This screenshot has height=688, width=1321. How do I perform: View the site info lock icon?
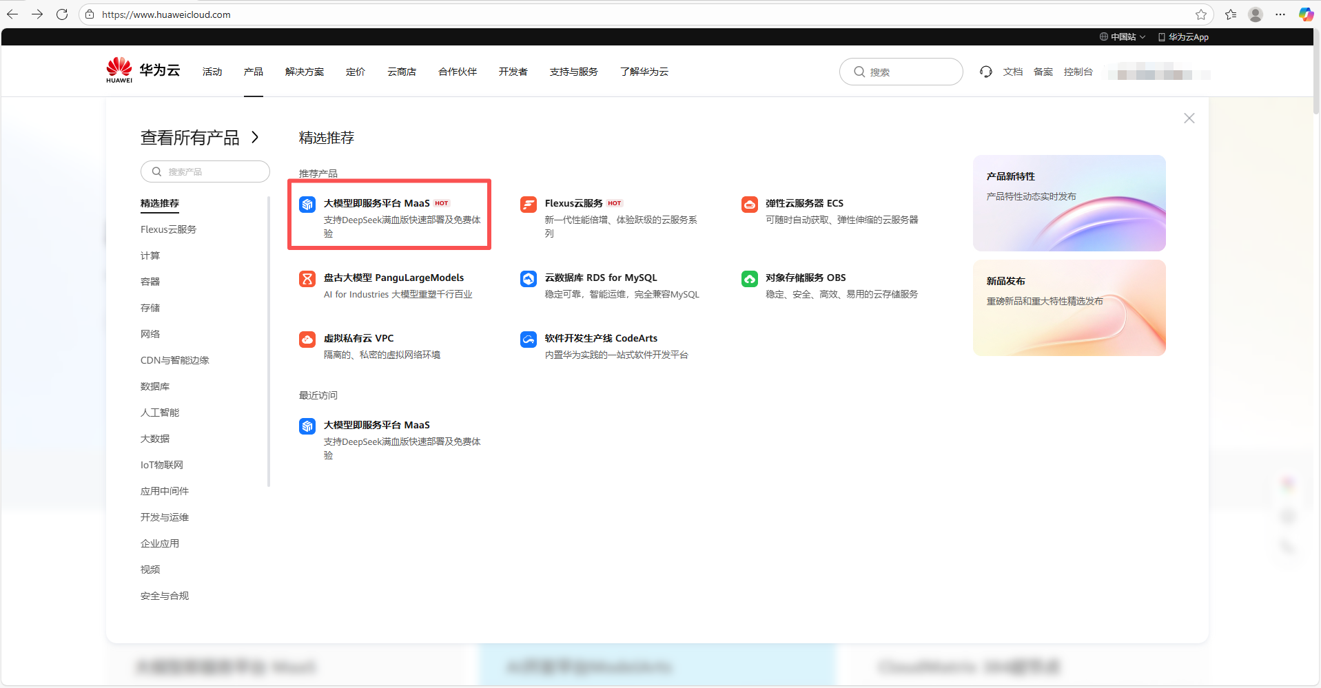90,14
